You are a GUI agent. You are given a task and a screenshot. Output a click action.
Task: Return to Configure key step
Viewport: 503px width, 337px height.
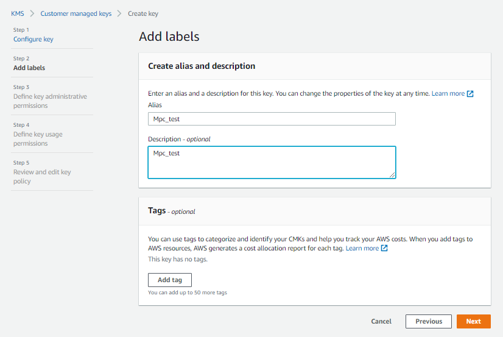coord(33,39)
